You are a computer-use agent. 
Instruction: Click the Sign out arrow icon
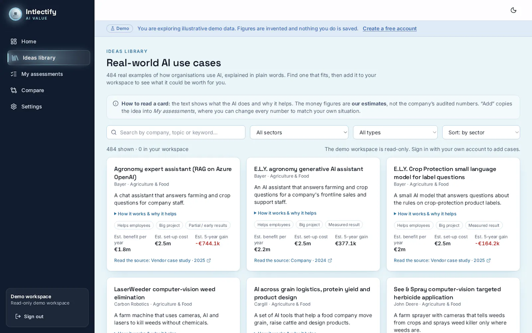pyautogui.click(x=18, y=317)
